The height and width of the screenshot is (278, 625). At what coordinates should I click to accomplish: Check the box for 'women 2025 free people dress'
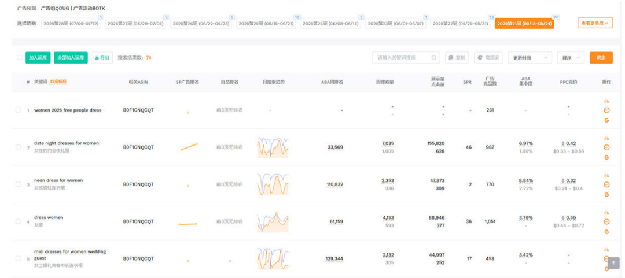[18, 110]
